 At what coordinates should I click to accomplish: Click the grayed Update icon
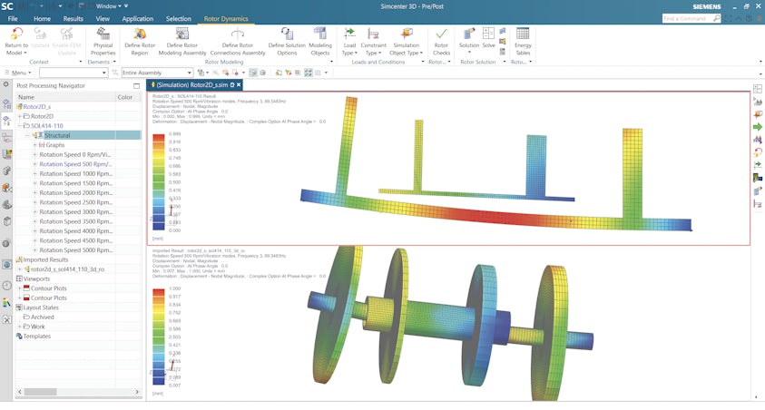coord(40,34)
